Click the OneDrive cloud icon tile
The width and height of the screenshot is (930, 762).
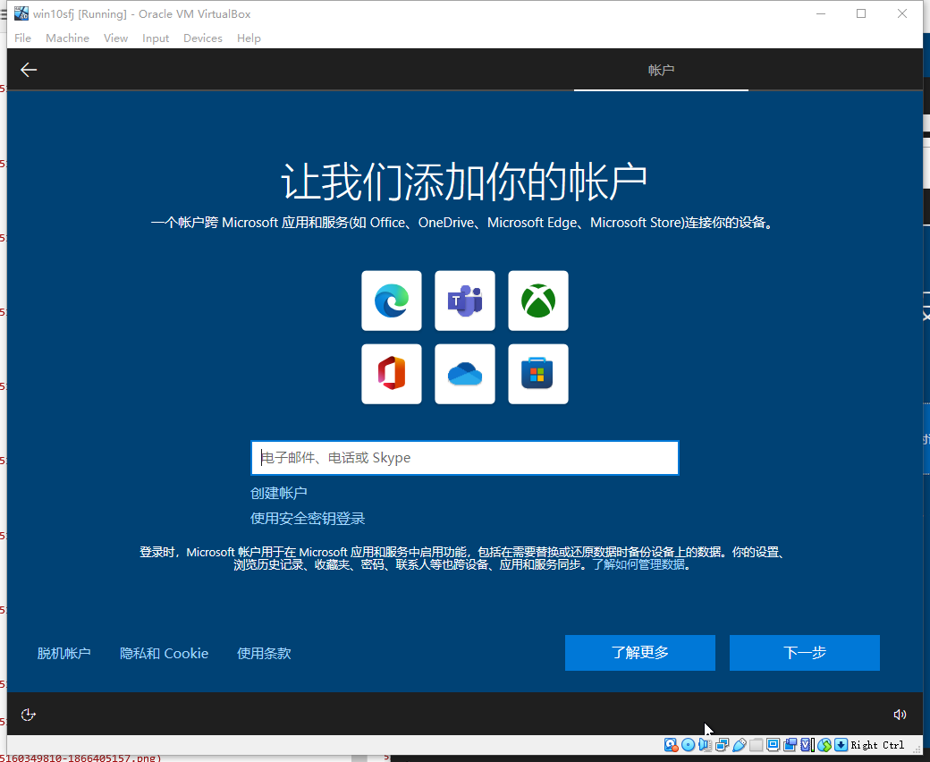tap(465, 374)
